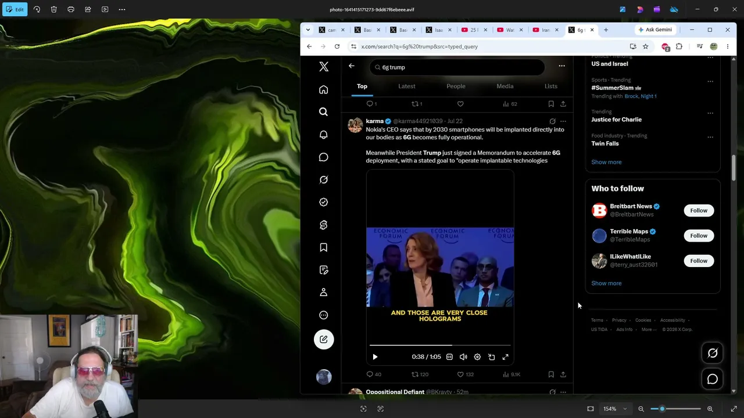This screenshot has width=744, height=418.
Task: Open the blue image-edit app icon in Photos title bar
Action: (x=623, y=9)
